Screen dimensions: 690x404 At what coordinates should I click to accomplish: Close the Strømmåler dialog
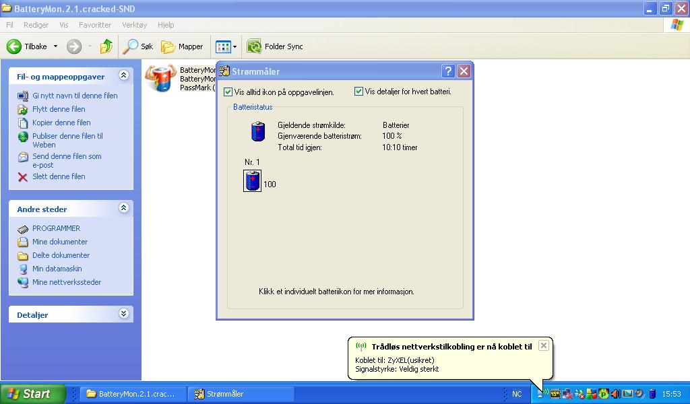[464, 71]
